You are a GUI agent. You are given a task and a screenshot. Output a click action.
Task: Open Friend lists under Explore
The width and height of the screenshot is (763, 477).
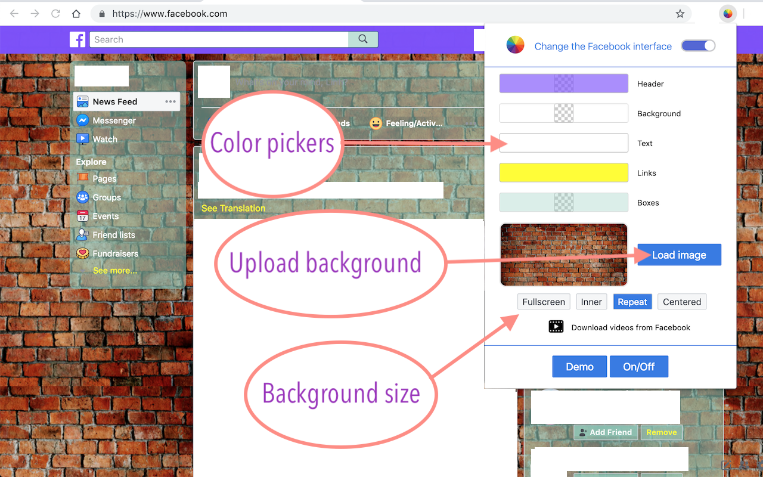114,235
